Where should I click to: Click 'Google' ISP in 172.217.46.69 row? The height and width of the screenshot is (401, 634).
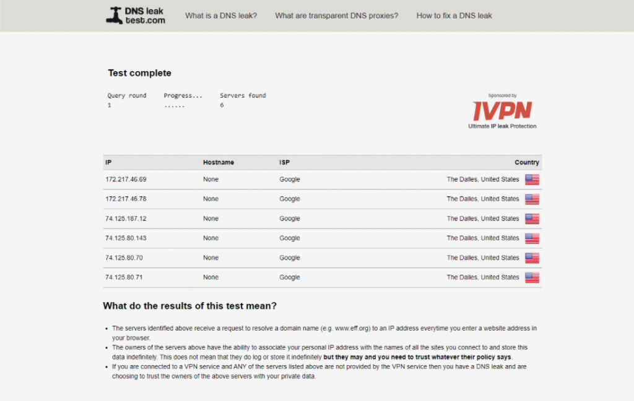tap(290, 179)
